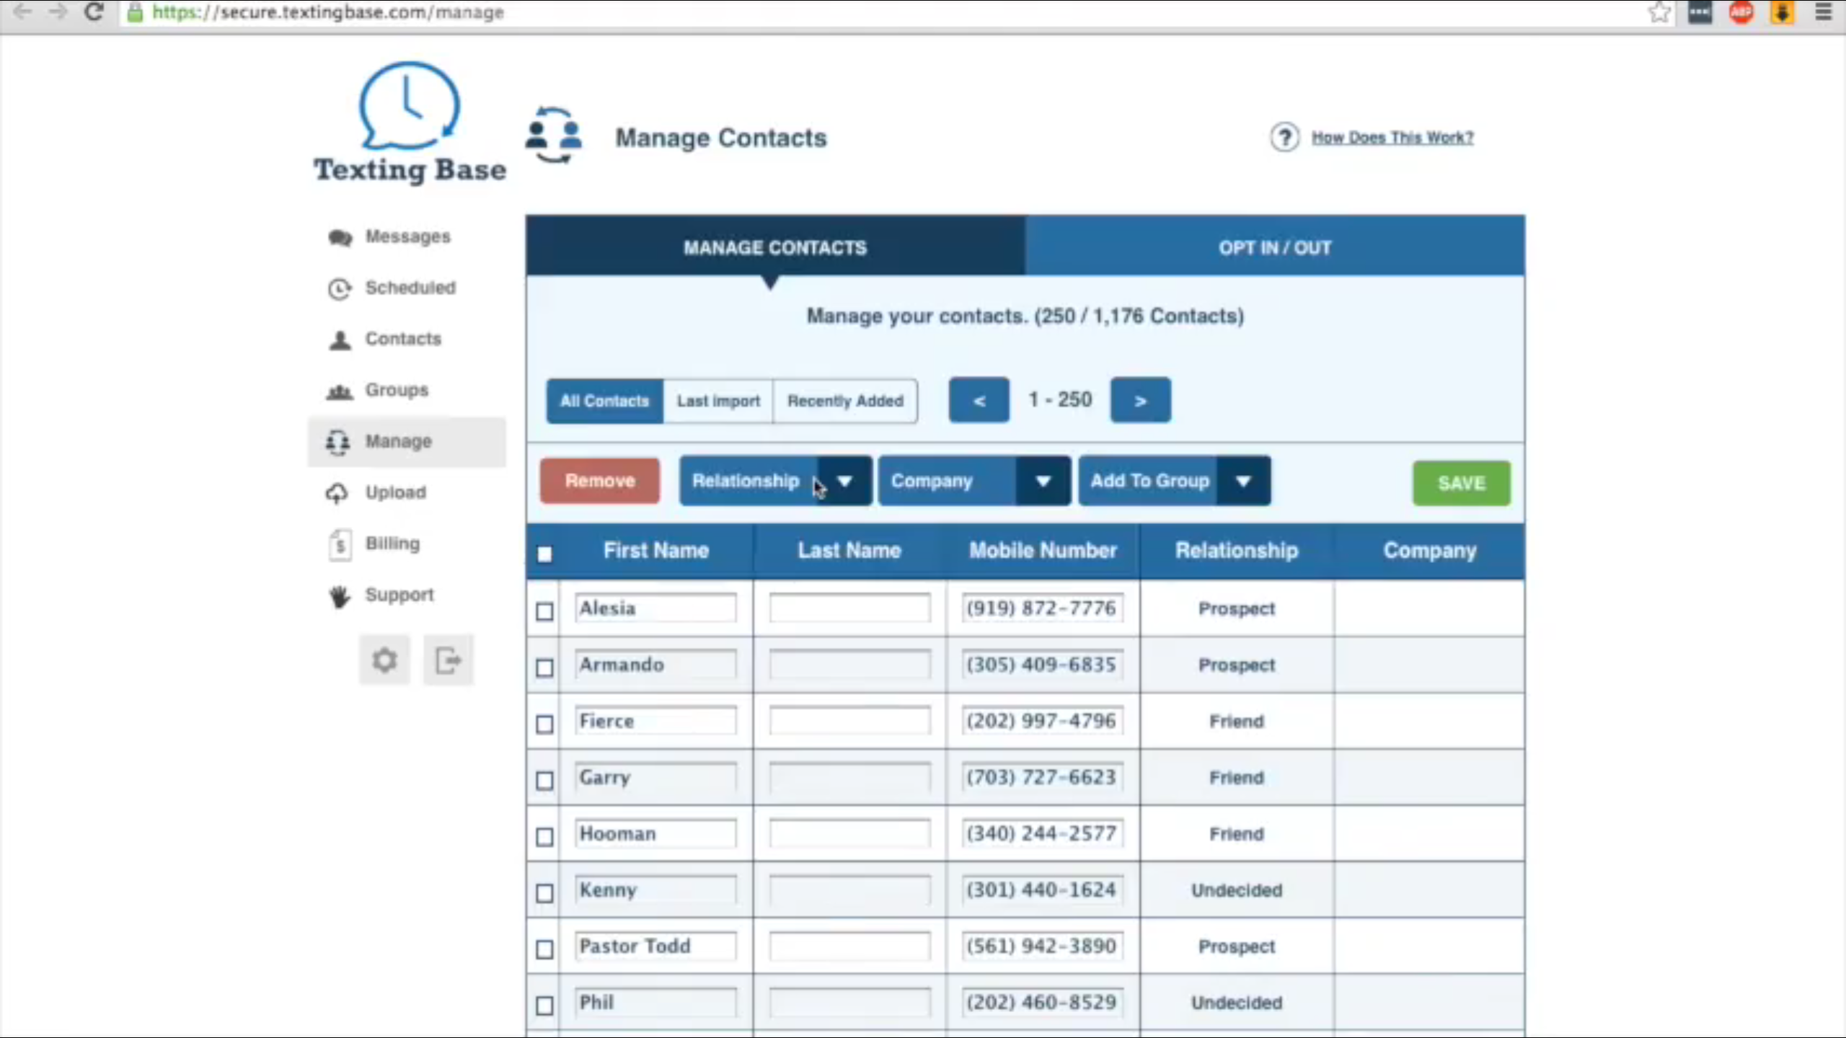The height and width of the screenshot is (1038, 1846).
Task: Expand the Add To Group dropdown
Action: [1242, 481]
